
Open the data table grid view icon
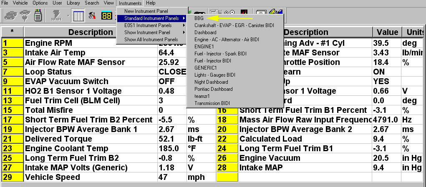point(78,16)
